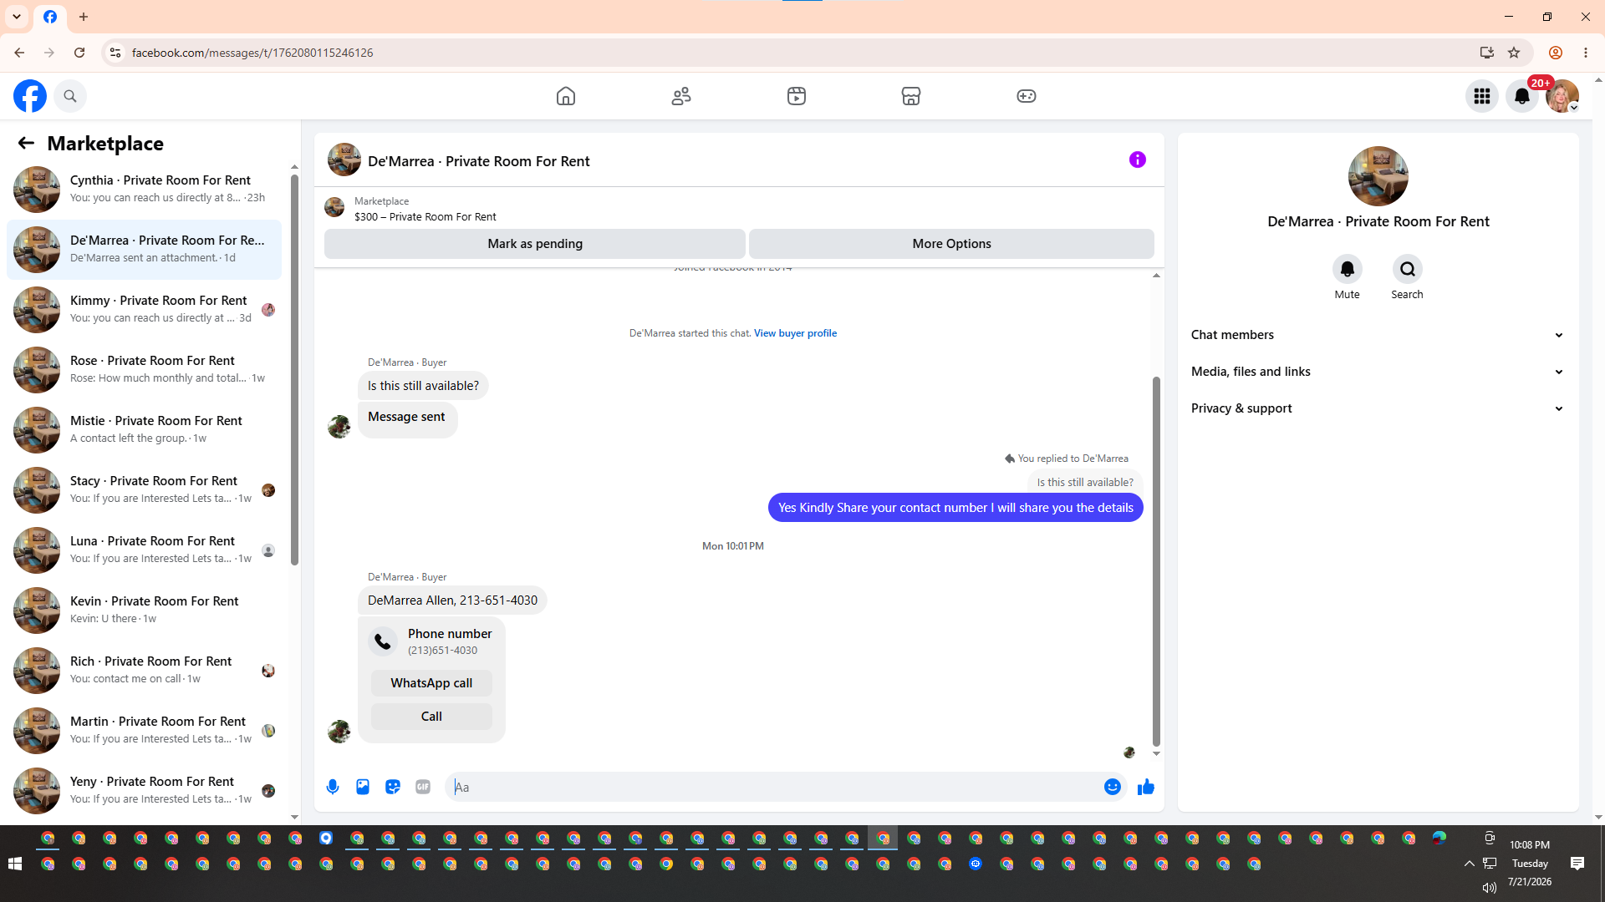Open the Friends icon in top navigation

681,96
